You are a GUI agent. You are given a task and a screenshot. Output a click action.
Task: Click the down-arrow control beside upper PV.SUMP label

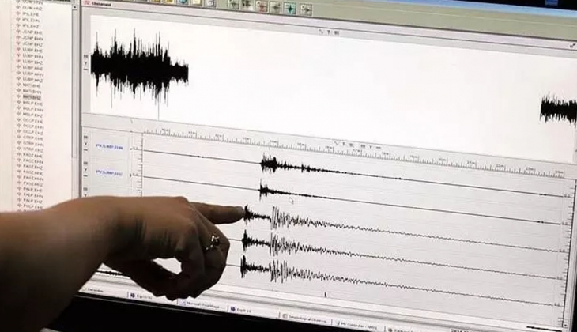(85, 144)
